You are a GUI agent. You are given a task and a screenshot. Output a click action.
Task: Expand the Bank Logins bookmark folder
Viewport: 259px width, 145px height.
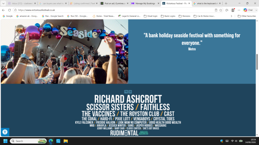tap(168, 16)
